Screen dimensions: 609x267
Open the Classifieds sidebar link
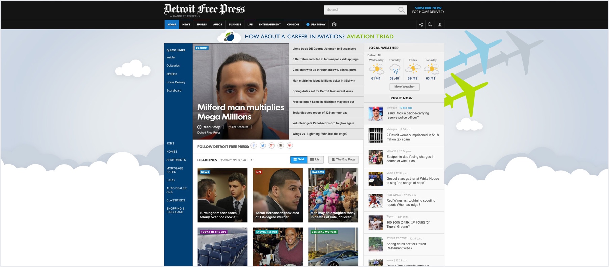[176, 200]
